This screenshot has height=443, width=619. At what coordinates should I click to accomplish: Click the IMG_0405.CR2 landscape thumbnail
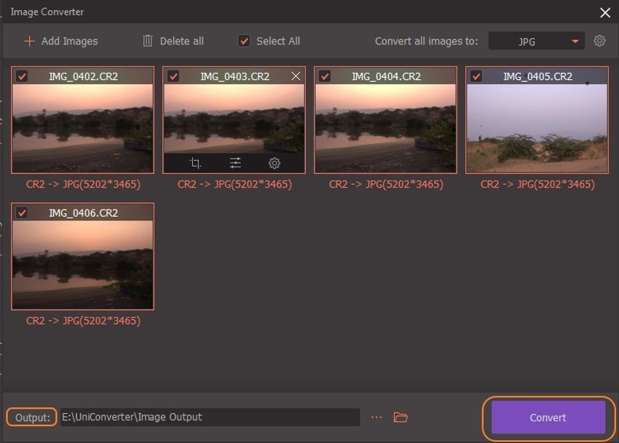coord(537,124)
